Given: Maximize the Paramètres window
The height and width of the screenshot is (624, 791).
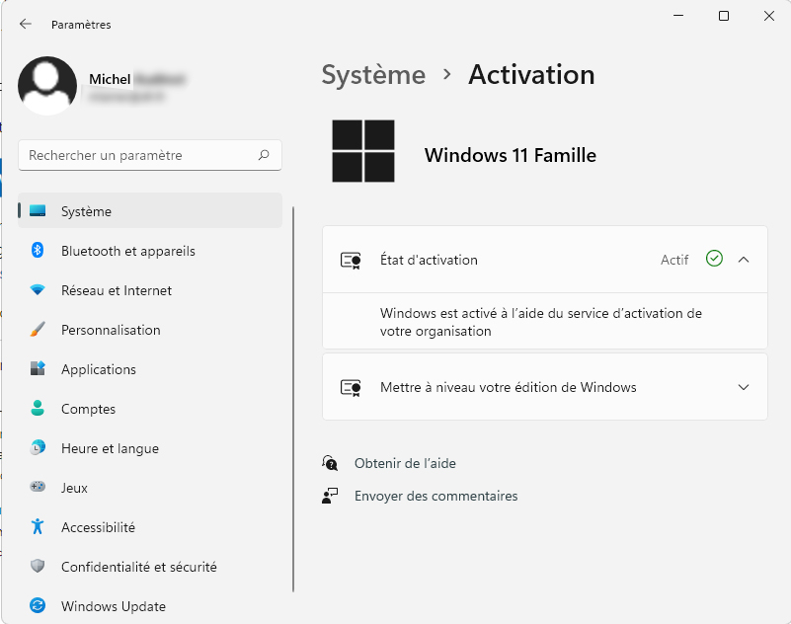Looking at the screenshot, I should [724, 16].
